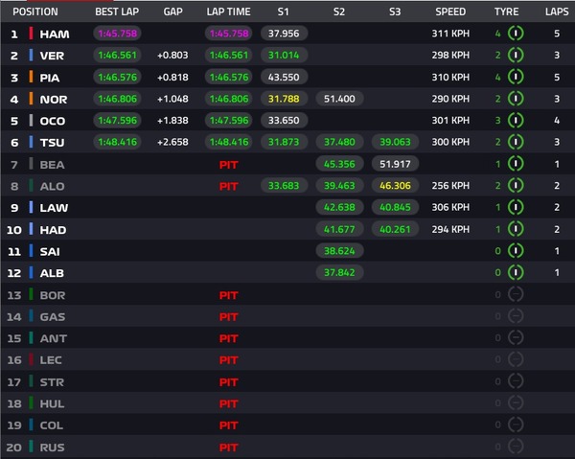575x459 pixels.
Task: Click COL's greyed-out tyre icon
Action: (516, 425)
